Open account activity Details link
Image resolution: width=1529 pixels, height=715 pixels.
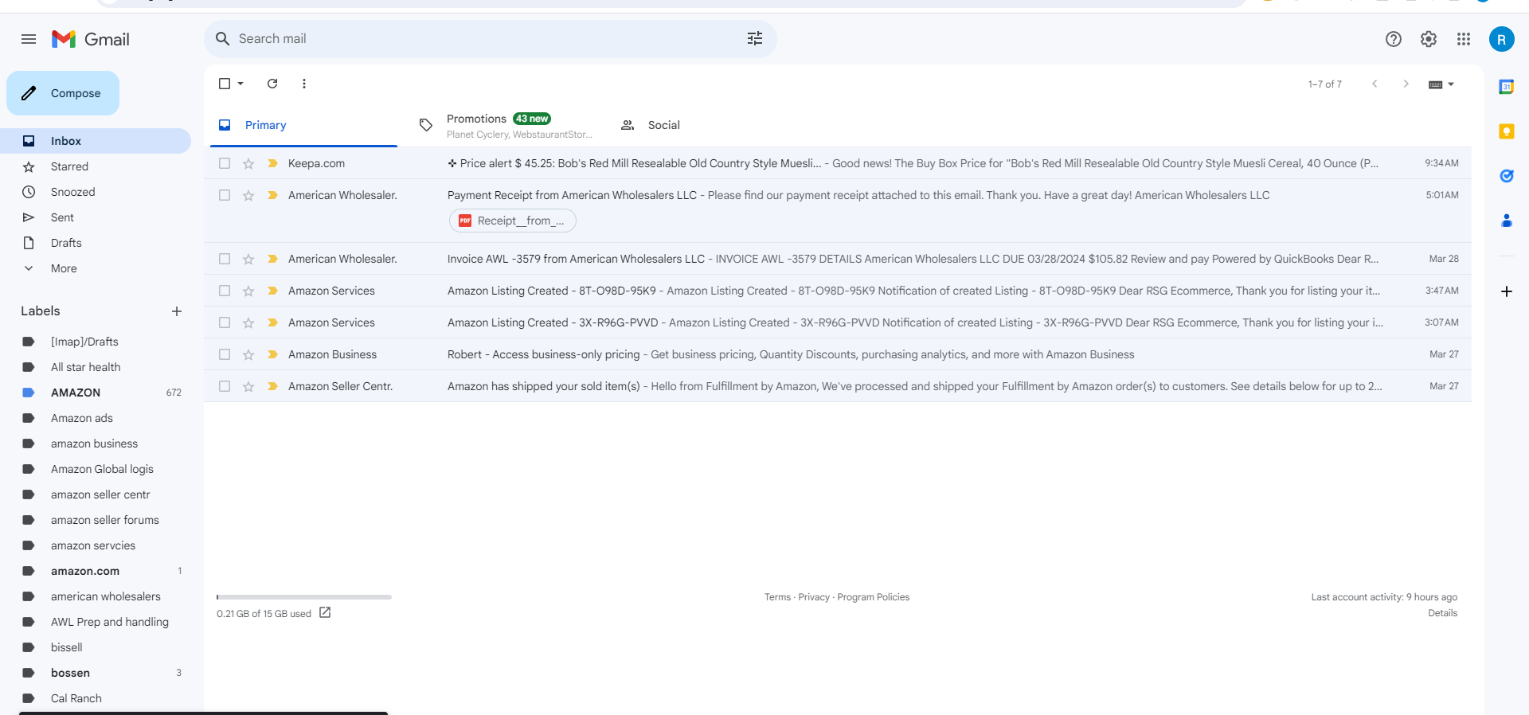pyautogui.click(x=1442, y=613)
